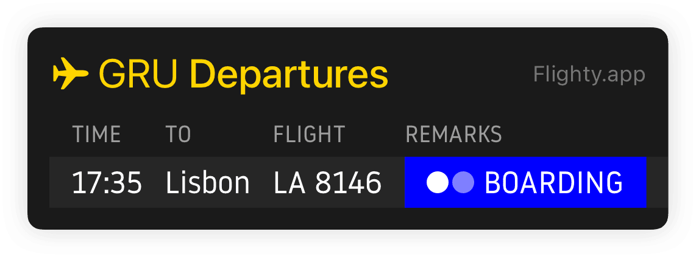Click the 17:35 departure time
The image size is (696, 257).
(107, 182)
